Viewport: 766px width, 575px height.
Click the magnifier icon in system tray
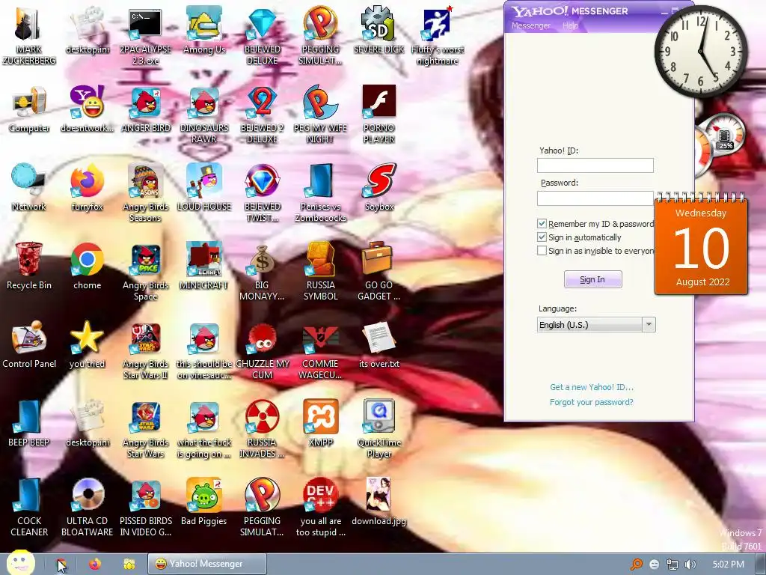[637, 565]
